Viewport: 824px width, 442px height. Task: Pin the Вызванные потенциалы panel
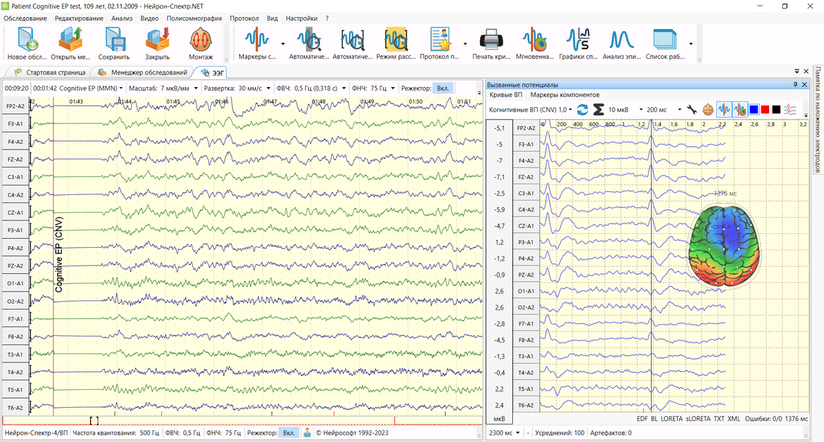(795, 84)
